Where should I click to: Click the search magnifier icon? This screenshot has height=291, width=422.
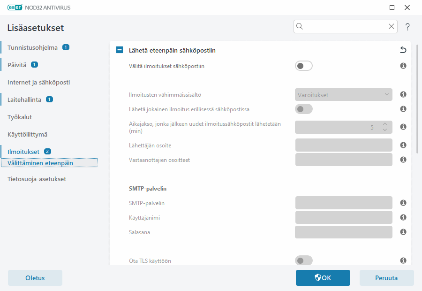[300, 26]
